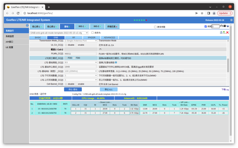The height and width of the screenshot is (148, 238).
Task: Go back in the browser
Action: [x=7, y=13]
